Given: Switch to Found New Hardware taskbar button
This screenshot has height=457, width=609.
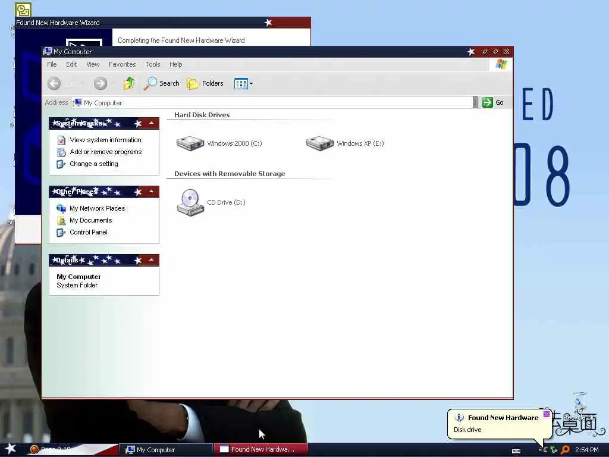Looking at the screenshot, I should click(261, 449).
